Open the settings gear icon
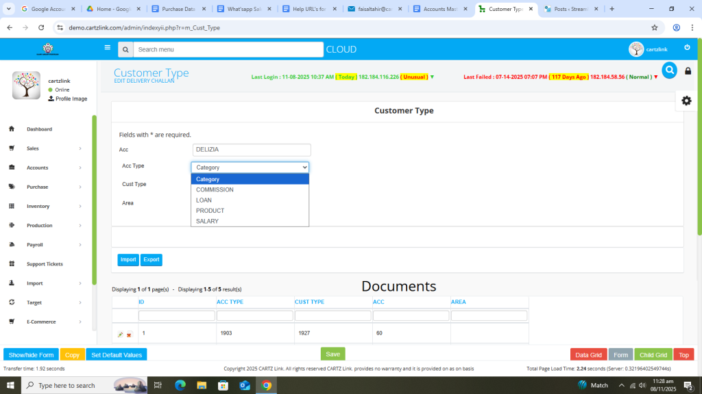This screenshot has height=394, width=702. tap(686, 101)
